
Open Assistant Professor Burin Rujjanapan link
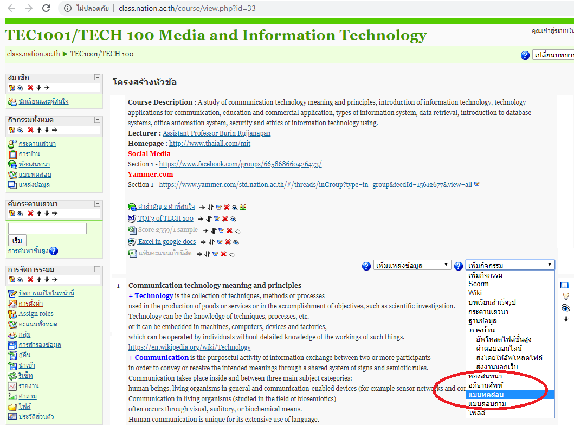216,133
